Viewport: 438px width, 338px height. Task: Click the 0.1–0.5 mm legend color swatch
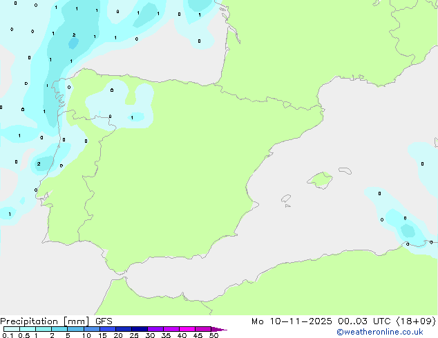12,329
